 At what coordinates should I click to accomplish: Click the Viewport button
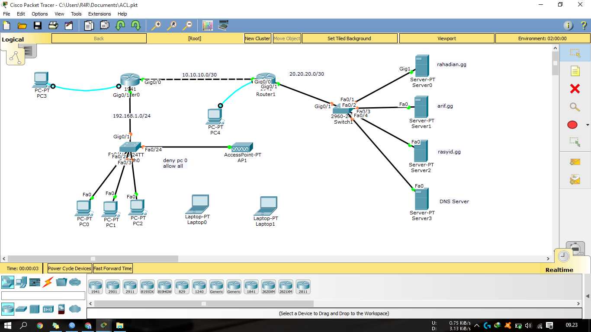click(x=446, y=38)
